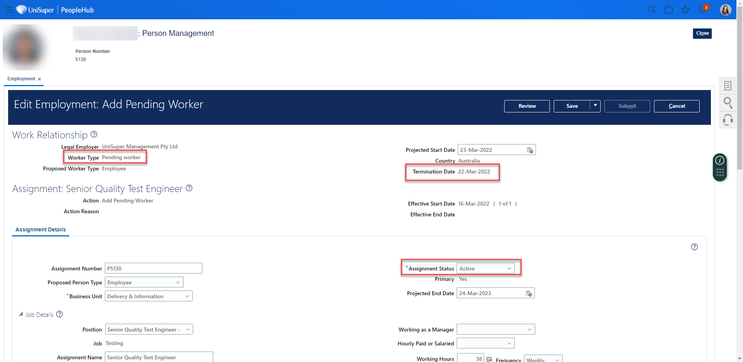Screen dimensions: 743x362
Task: Open the home icon in the header
Action: (669, 10)
